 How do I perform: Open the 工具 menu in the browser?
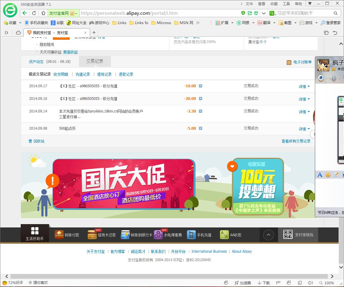[x=286, y=4]
